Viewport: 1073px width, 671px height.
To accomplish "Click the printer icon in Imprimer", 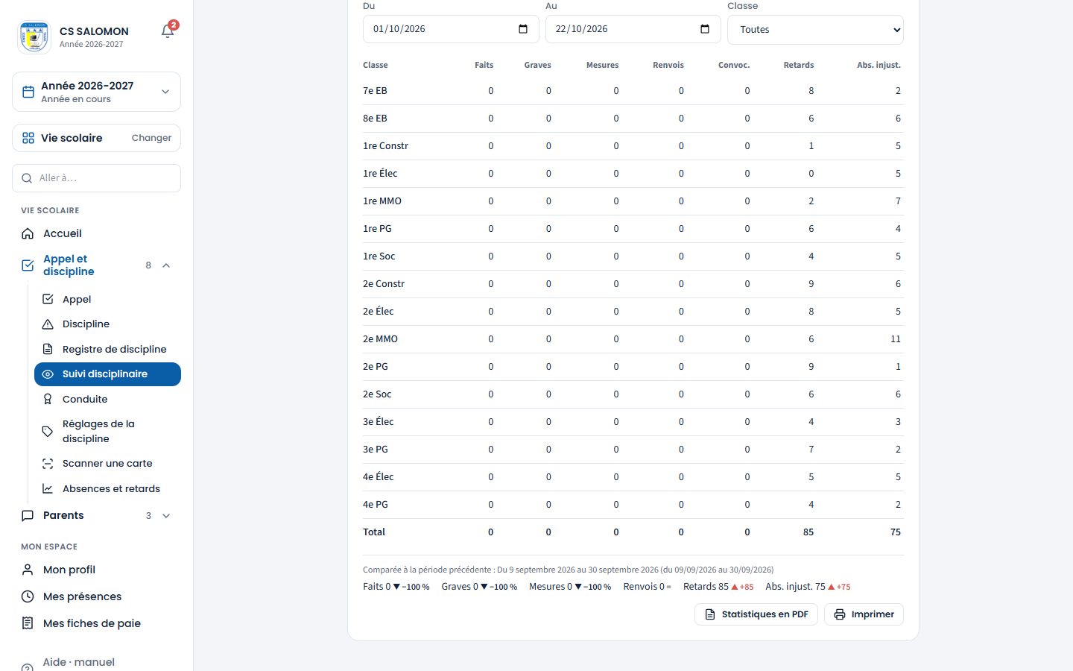I will pos(840,614).
